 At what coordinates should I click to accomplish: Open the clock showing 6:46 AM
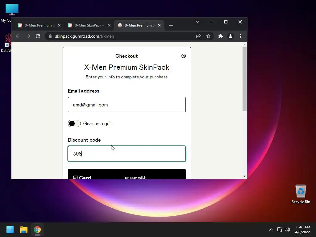pos(302,230)
